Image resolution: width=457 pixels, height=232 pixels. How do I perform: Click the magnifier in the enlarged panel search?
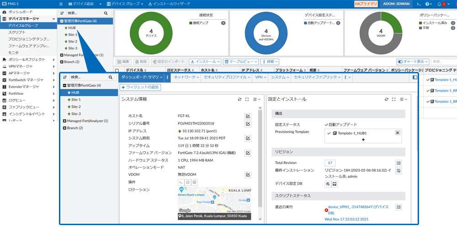click(x=111, y=77)
